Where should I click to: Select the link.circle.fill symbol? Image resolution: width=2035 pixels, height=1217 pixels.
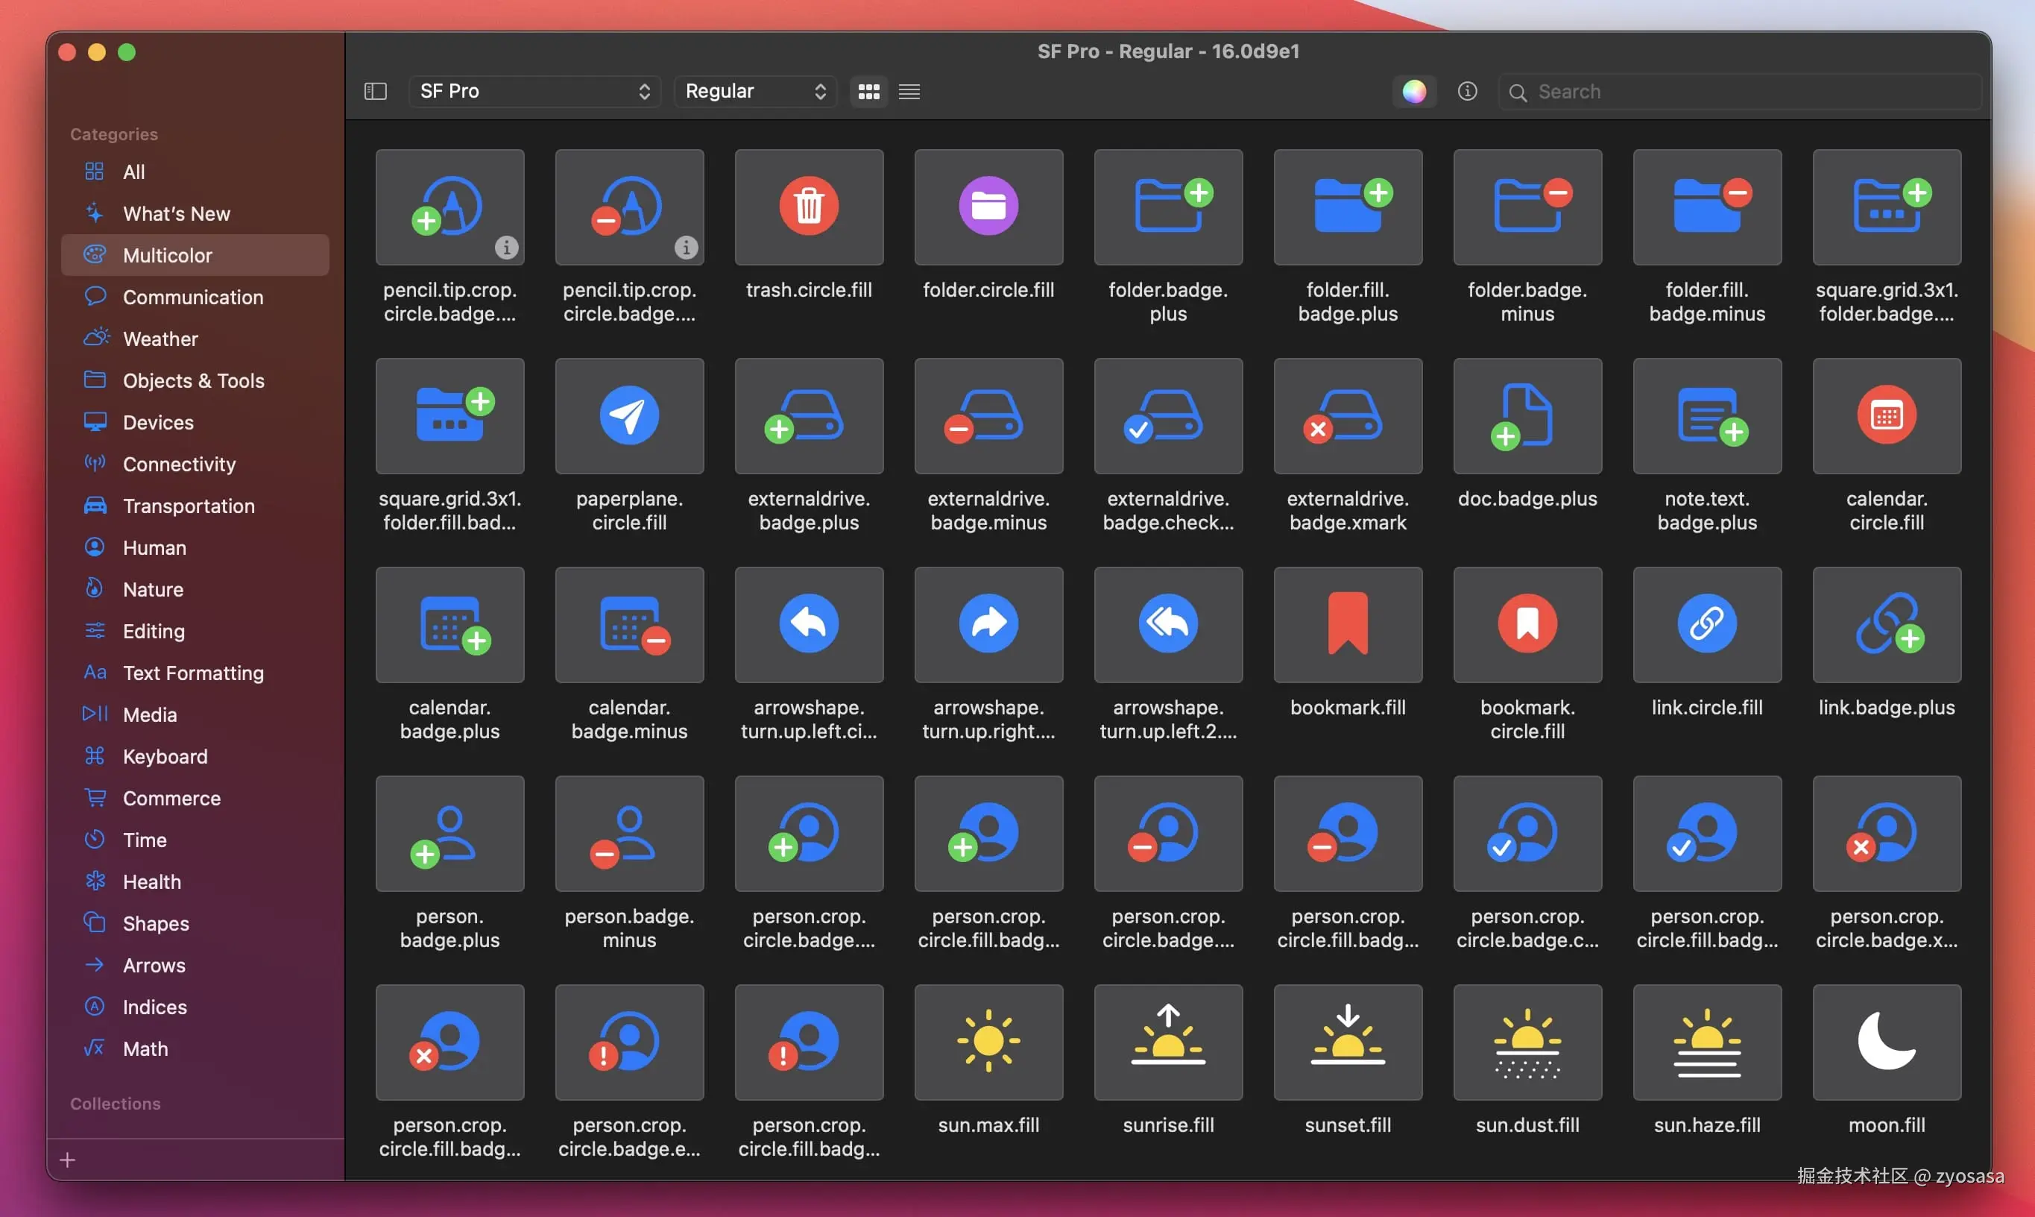pos(1706,624)
